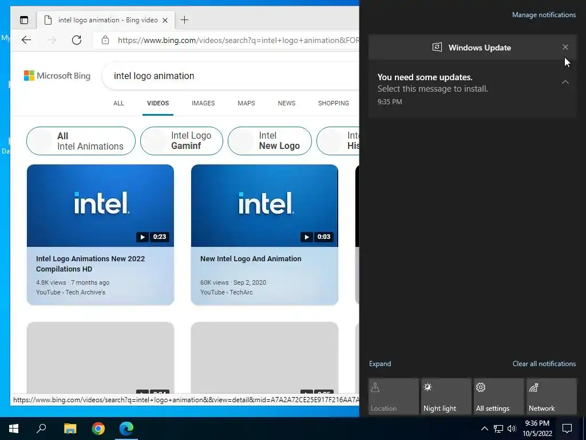
Task: Open New Intel Logo And Animation title
Action: point(251,259)
